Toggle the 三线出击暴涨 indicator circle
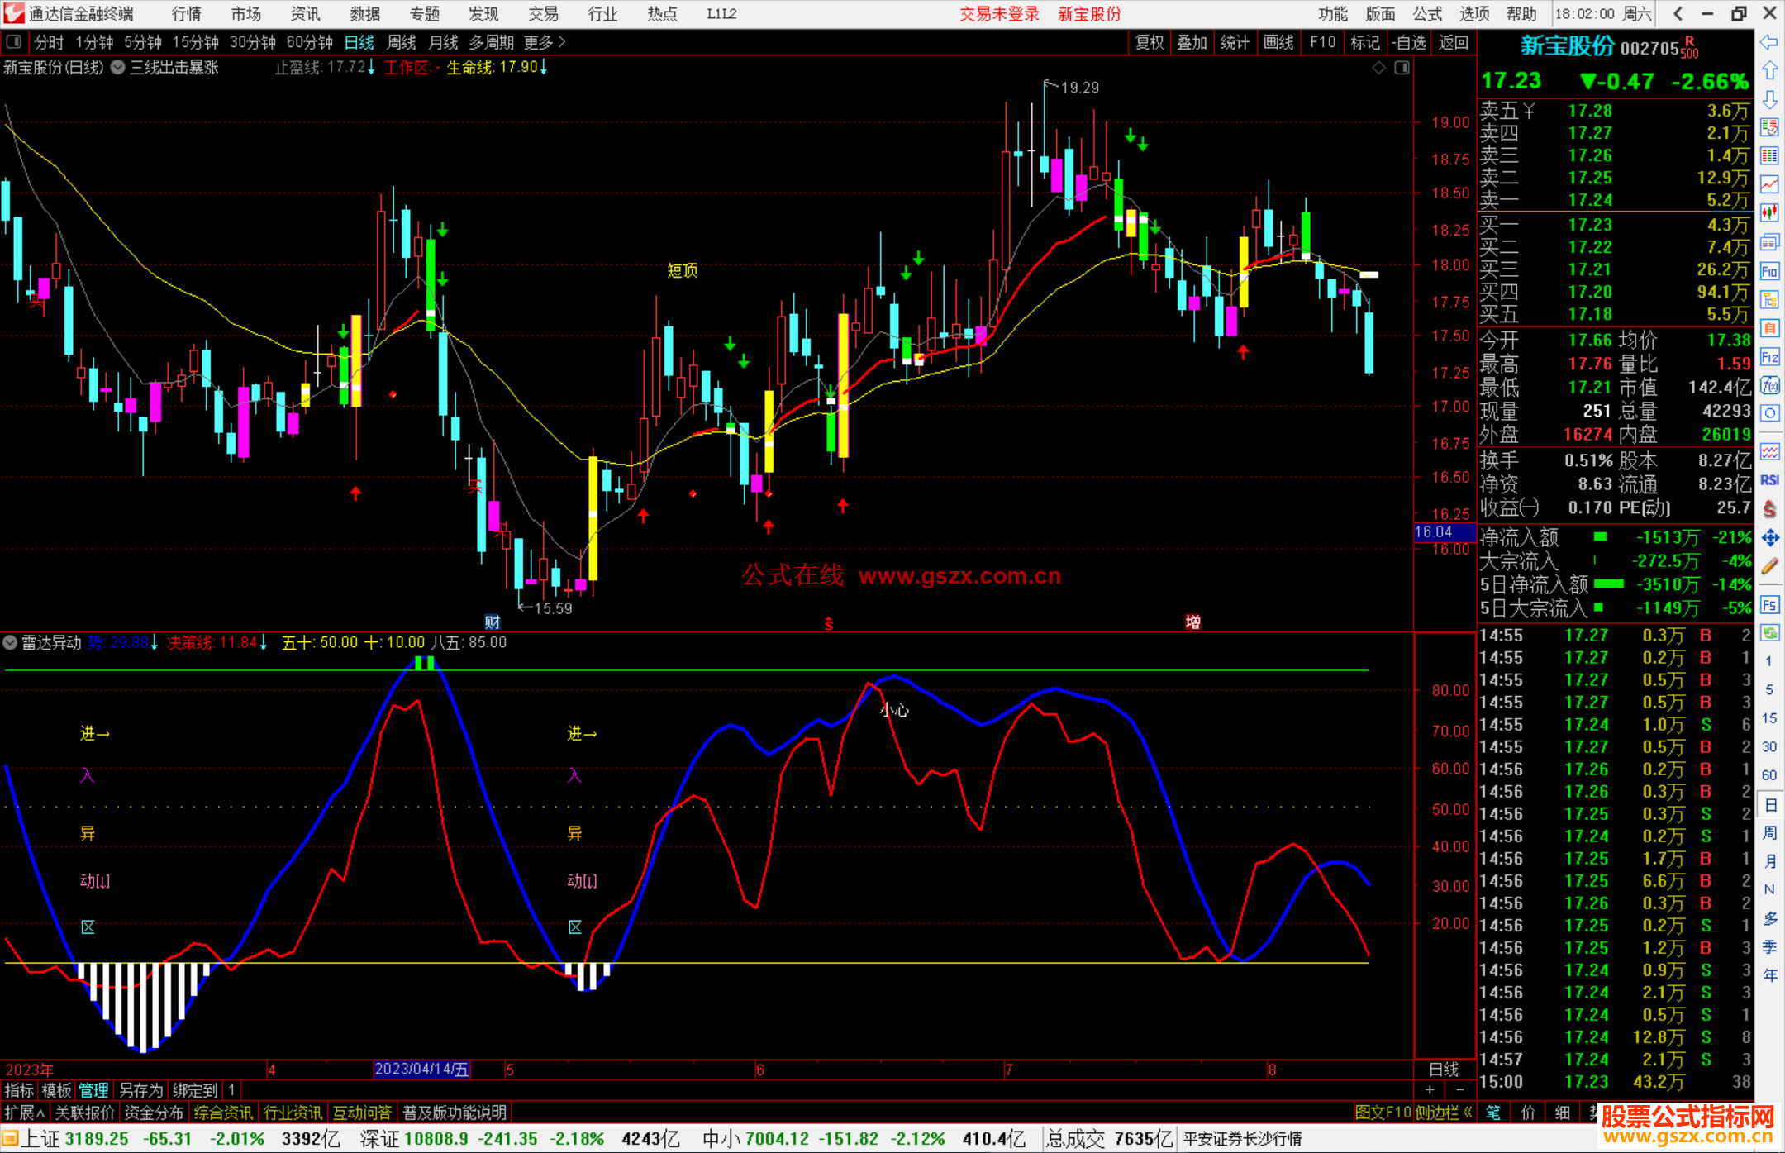The image size is (1785, 1153). (118, 68)
